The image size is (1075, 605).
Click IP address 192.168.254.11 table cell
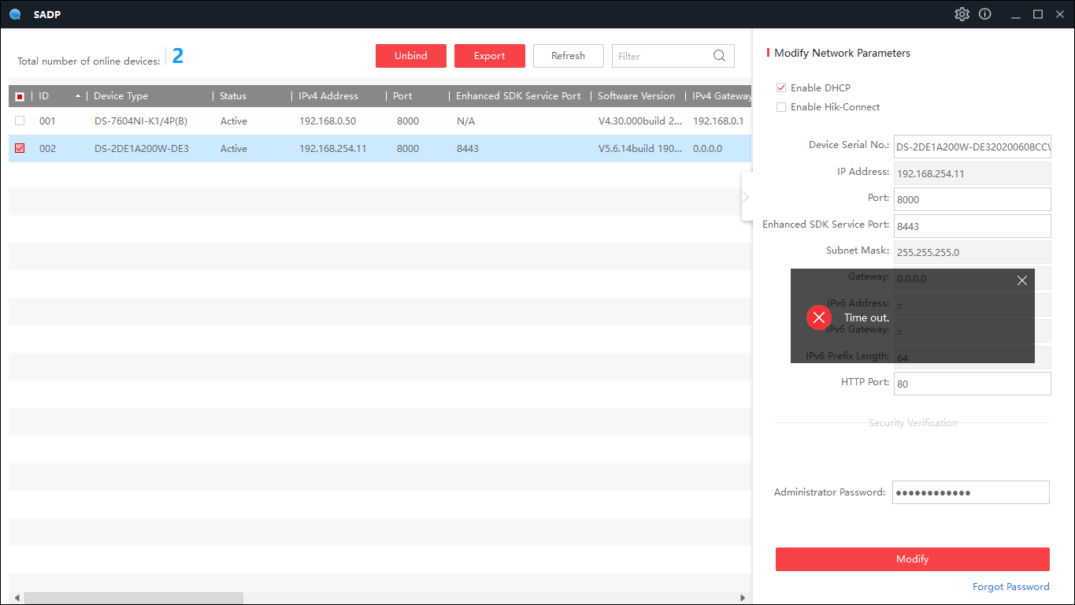point(332,149)
